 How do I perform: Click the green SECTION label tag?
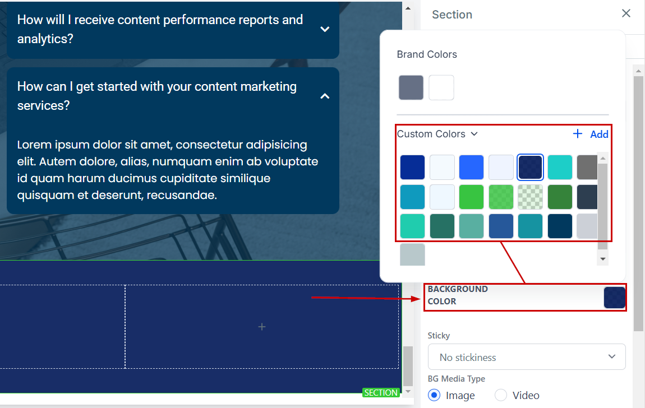click(381, 393)
